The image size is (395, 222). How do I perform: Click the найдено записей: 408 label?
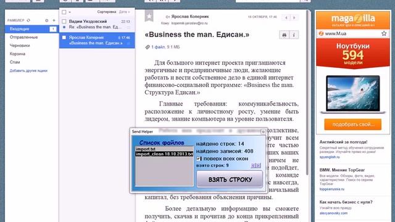click(x=225, y=151)
